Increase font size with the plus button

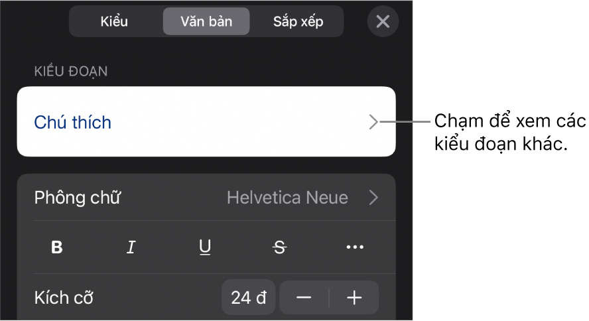pyautogui.click(x=354, y=298)
